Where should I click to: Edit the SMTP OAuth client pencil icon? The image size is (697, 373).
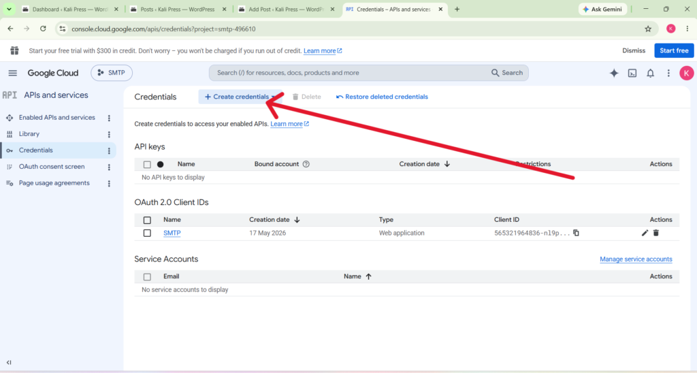point(645,233)
